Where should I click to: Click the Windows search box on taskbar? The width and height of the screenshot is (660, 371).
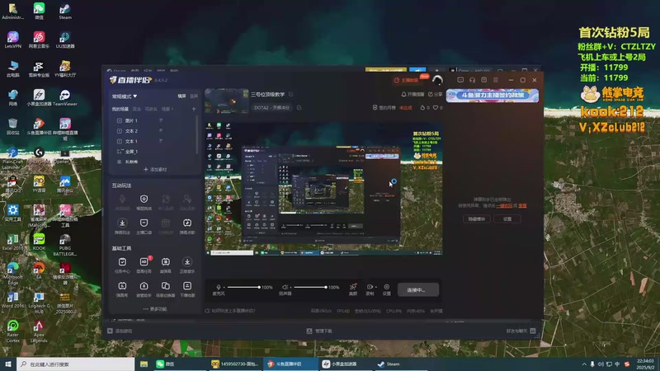pyautogui.click(x=75, y=364)
